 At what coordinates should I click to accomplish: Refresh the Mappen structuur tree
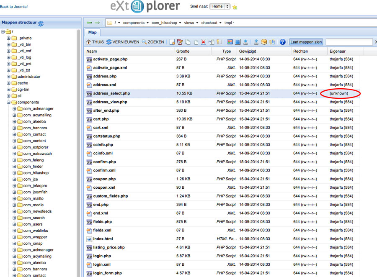pos(41,23)
